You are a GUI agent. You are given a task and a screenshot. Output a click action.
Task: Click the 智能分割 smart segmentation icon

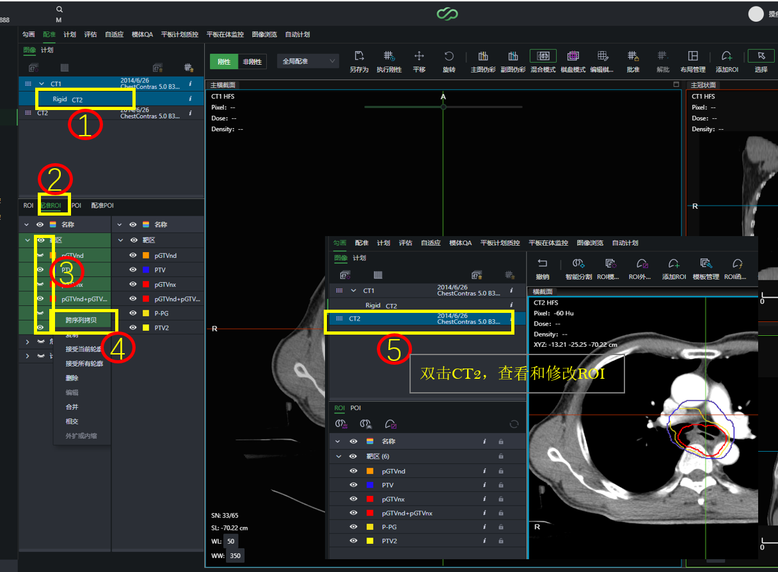579,264
